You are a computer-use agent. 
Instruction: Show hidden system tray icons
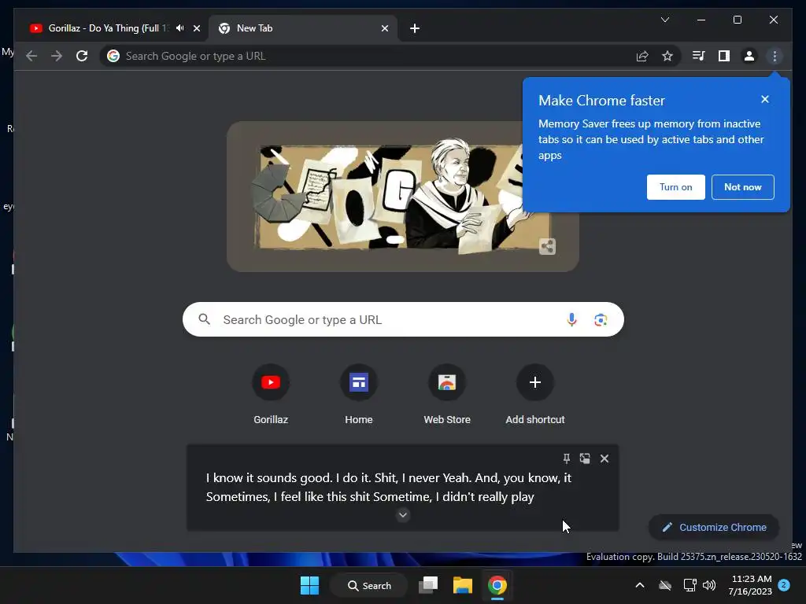tap(640, 585)
